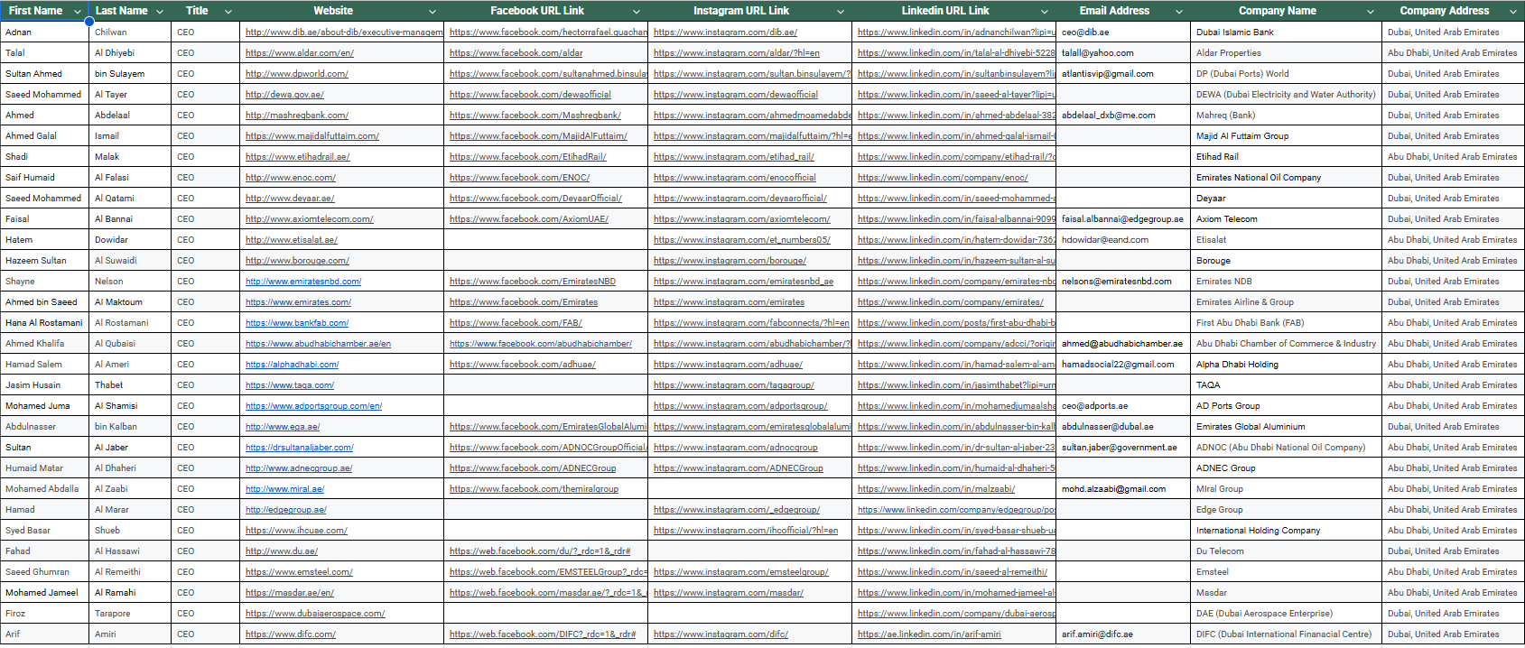Select the last name cell Tarapore
The height and width of the screenshot is (648, 1525).
(130, 614)
